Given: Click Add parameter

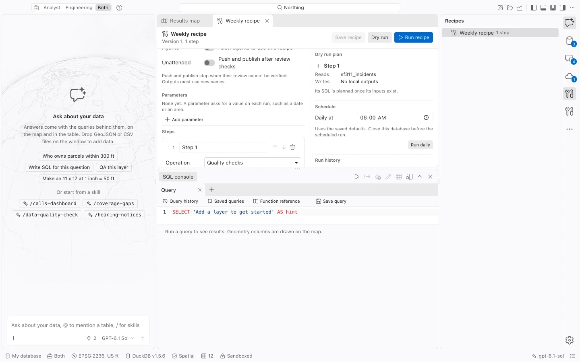Looking at the screenshot, I should [x=184, y=119].
